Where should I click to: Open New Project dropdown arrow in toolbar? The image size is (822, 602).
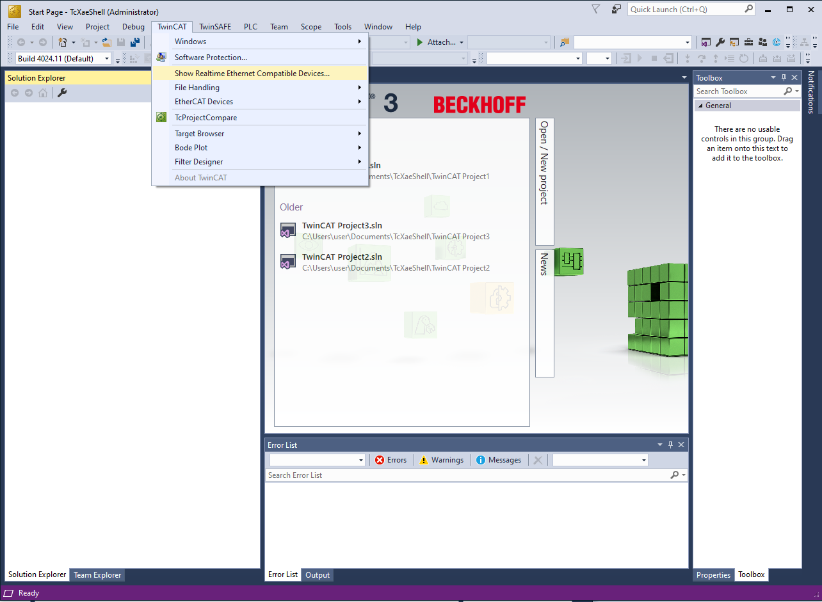(73, 42)
